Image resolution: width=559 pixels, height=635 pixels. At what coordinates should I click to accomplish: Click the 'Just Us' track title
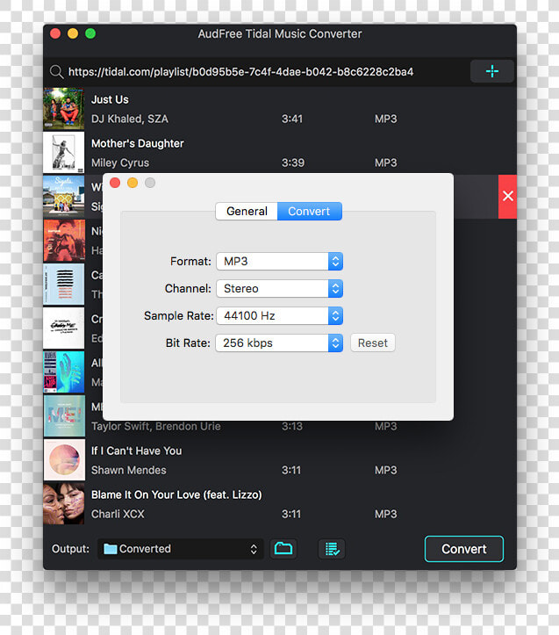pos(110,99)
